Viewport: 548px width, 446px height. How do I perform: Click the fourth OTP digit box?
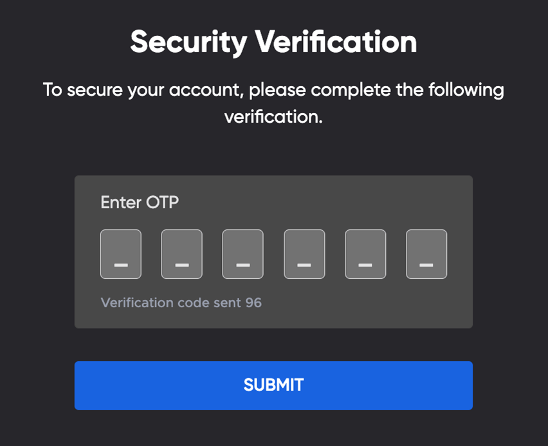point(304,254)
